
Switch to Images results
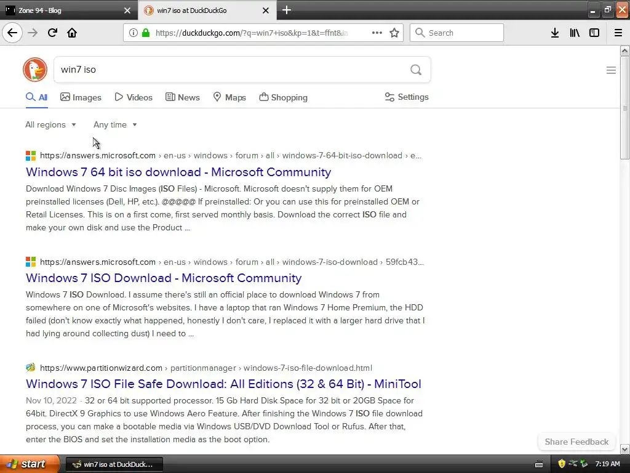81,97
